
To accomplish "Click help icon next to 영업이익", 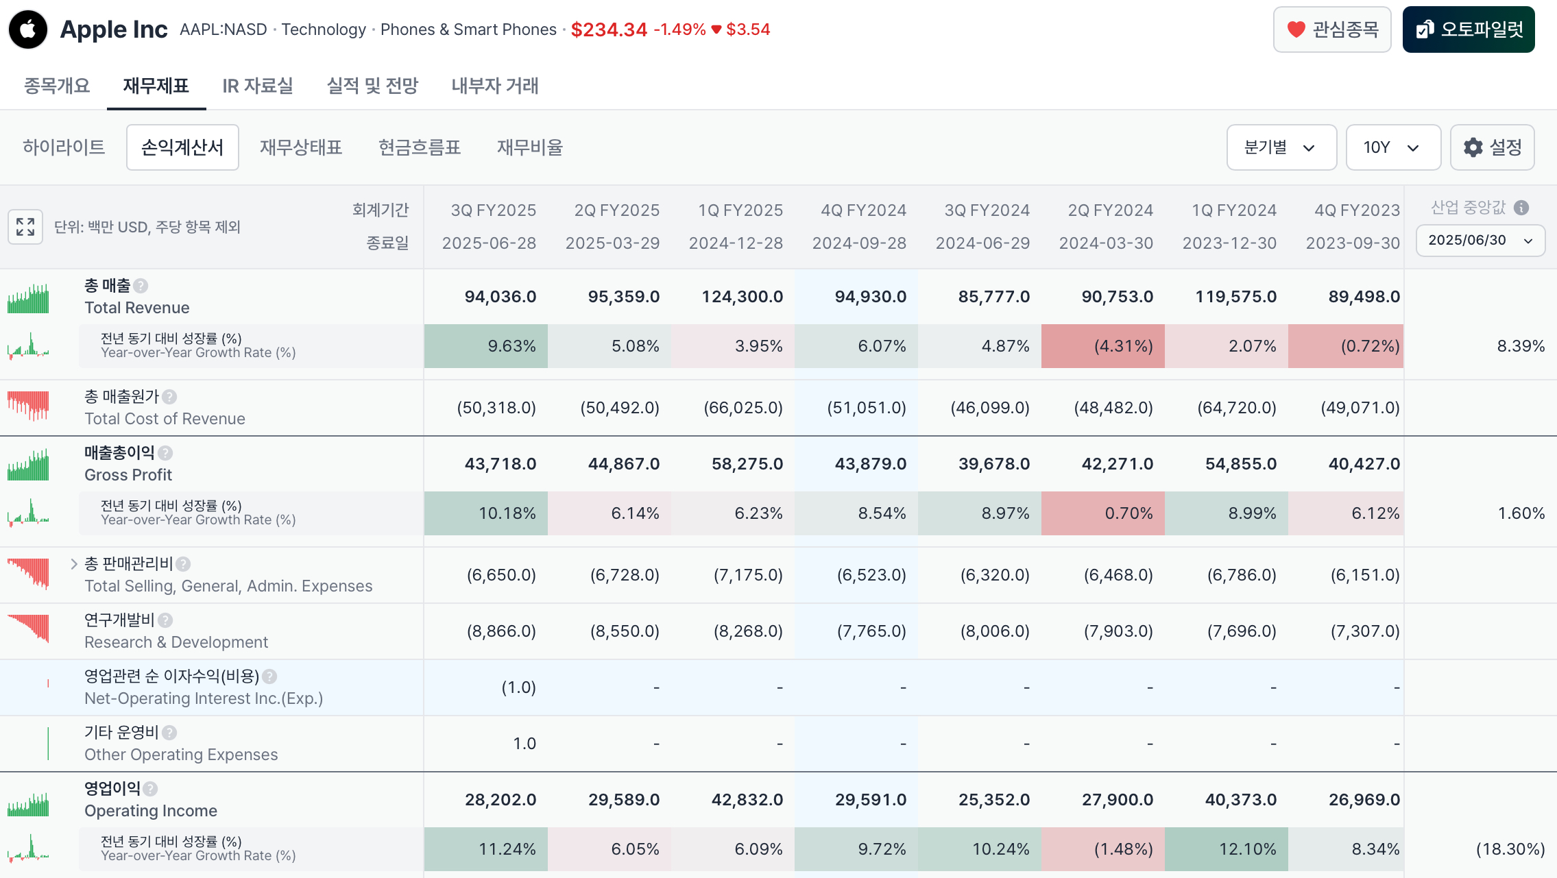I will coord(151,789).
